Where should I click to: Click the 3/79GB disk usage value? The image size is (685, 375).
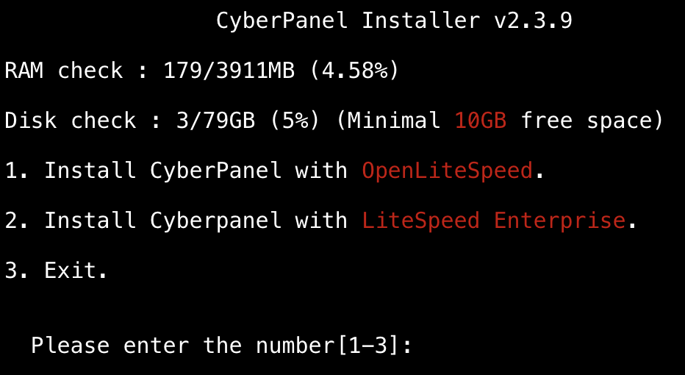point(216,121)
